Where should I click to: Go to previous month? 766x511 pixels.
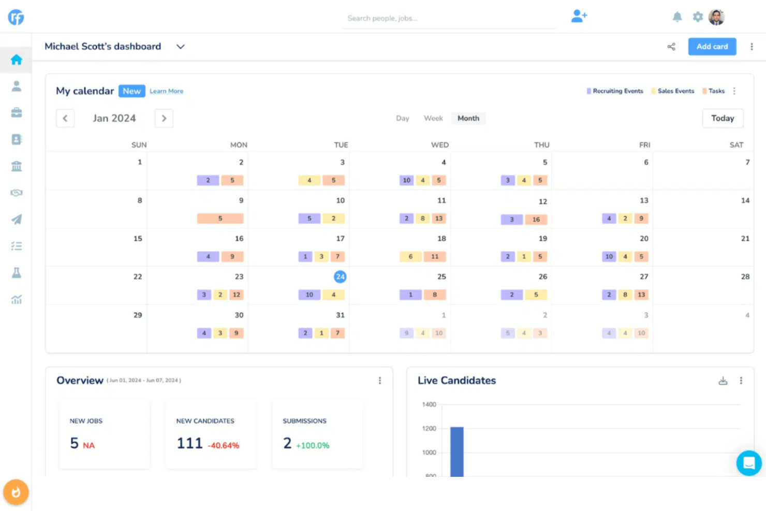pos(65,118)
